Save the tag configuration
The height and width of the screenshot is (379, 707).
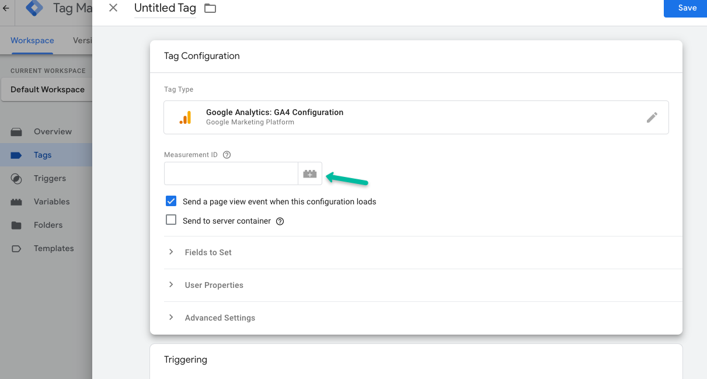tap(688, 8)
